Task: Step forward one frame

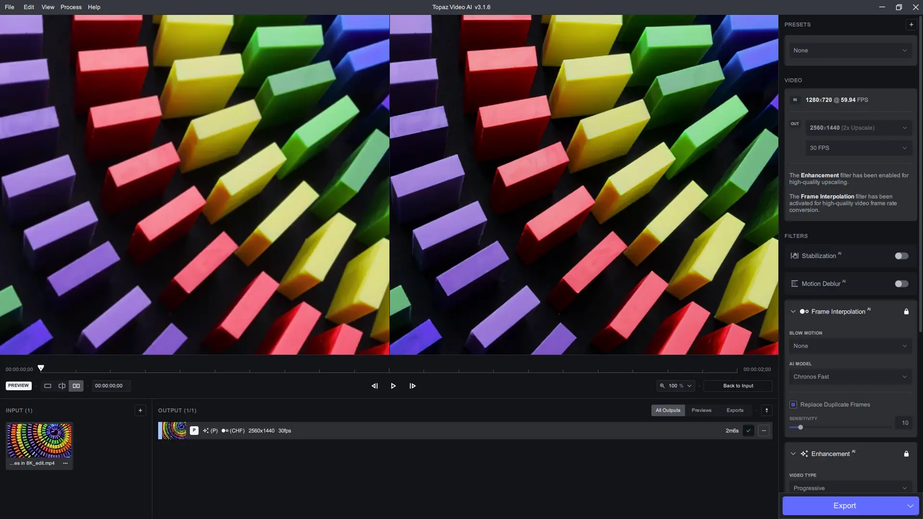Action: (x=412, y=386)
